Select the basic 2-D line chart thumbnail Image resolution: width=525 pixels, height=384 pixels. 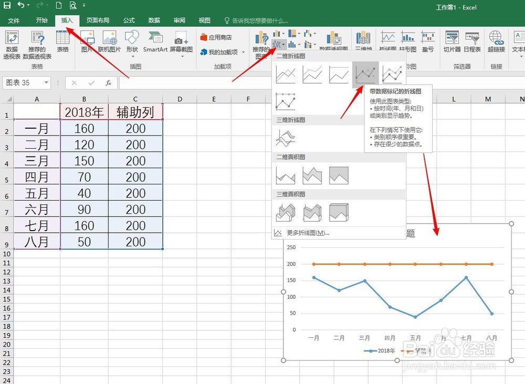[x=286, y=75]
